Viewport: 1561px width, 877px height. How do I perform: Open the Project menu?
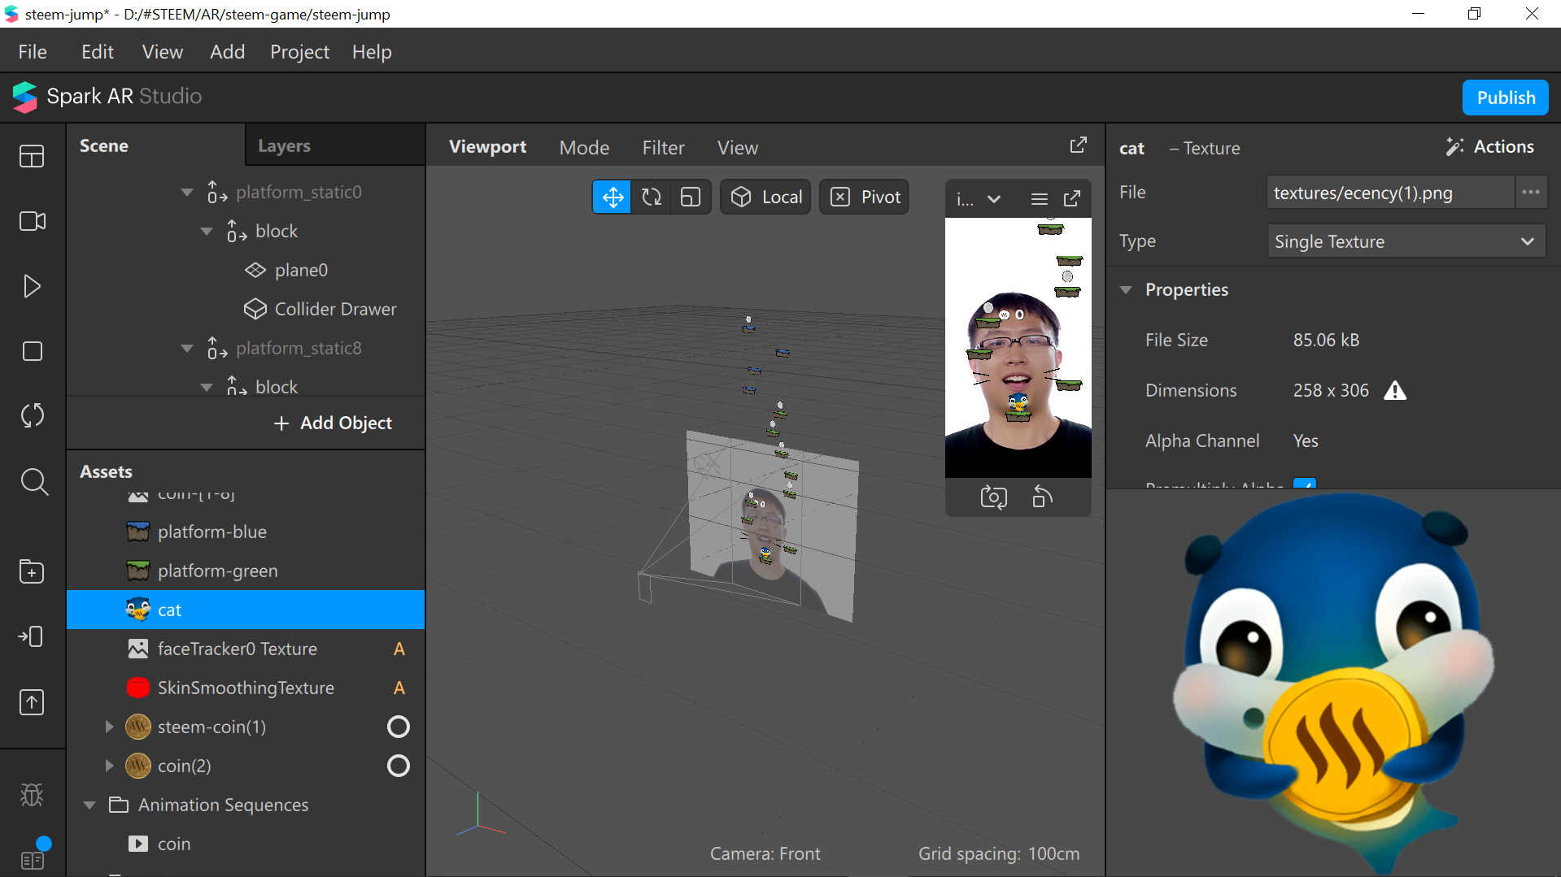[x=299, y=52]
